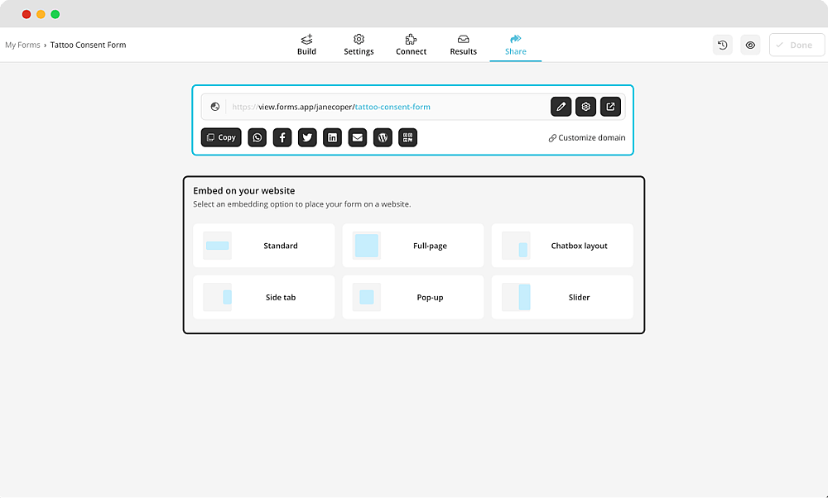828x498 pixels.
Task: Copy the form link
Action: point(221,137)
